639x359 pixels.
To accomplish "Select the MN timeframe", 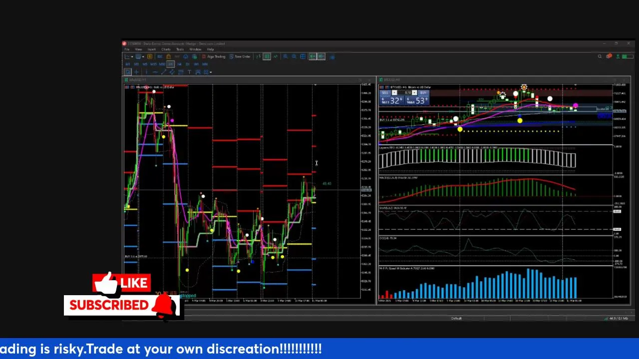I will (x=205, y=64).
